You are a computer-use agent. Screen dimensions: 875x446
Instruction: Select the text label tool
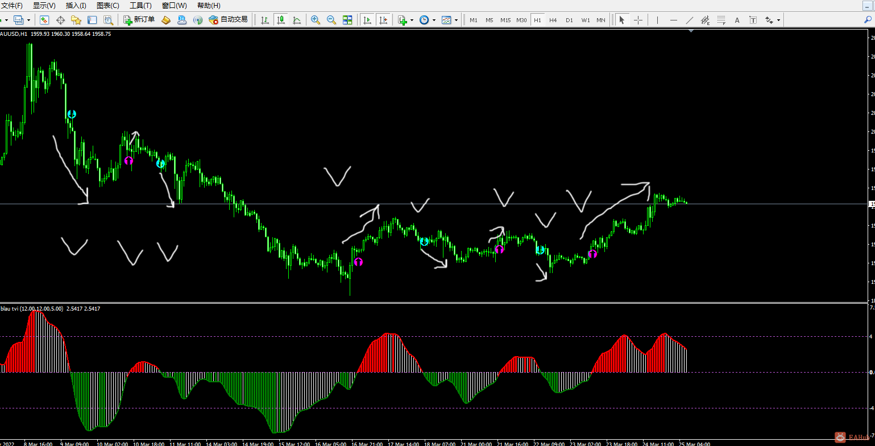pos(753,20)
